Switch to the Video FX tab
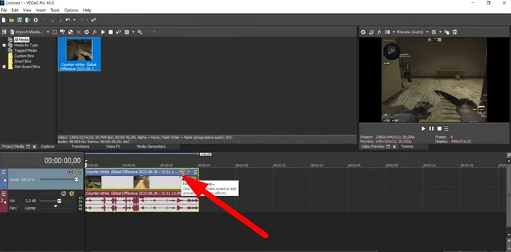Viewport: 511px width, 252px height. click(x=113, y=146)
